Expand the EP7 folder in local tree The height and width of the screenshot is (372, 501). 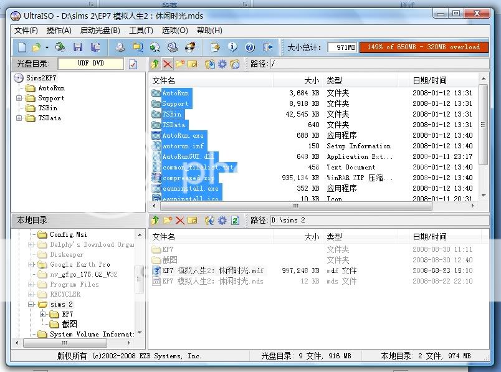pyautogui.click(x=43, y=314)
